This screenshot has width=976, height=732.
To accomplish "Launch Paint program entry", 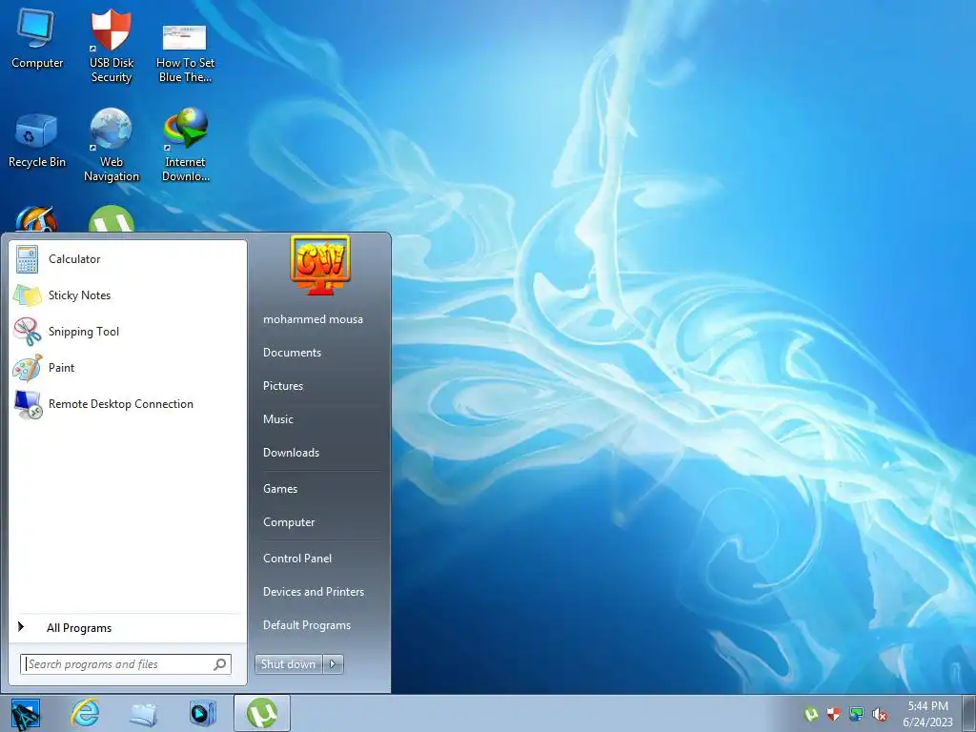I will pos(128,368).
